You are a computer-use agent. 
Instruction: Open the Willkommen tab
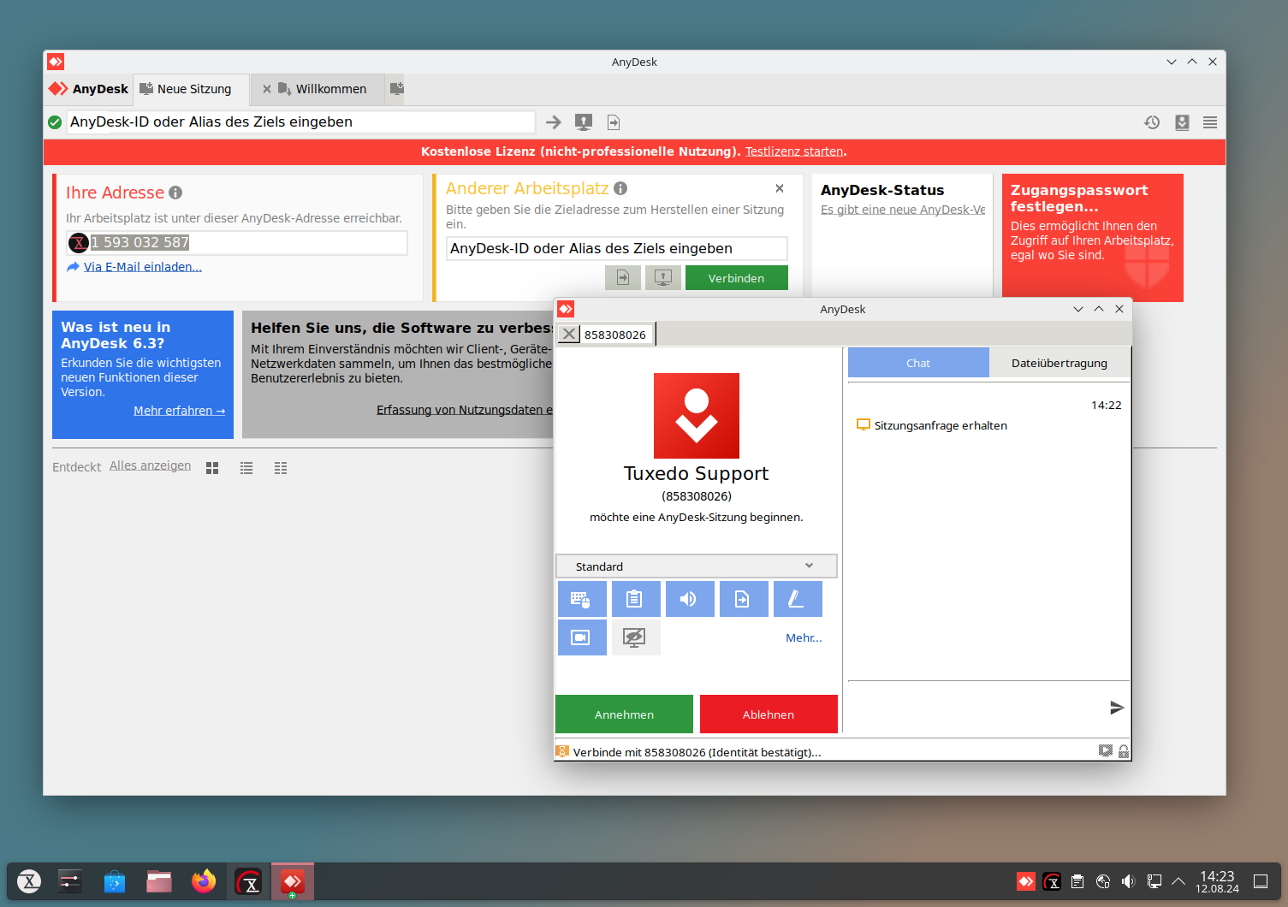330,89
